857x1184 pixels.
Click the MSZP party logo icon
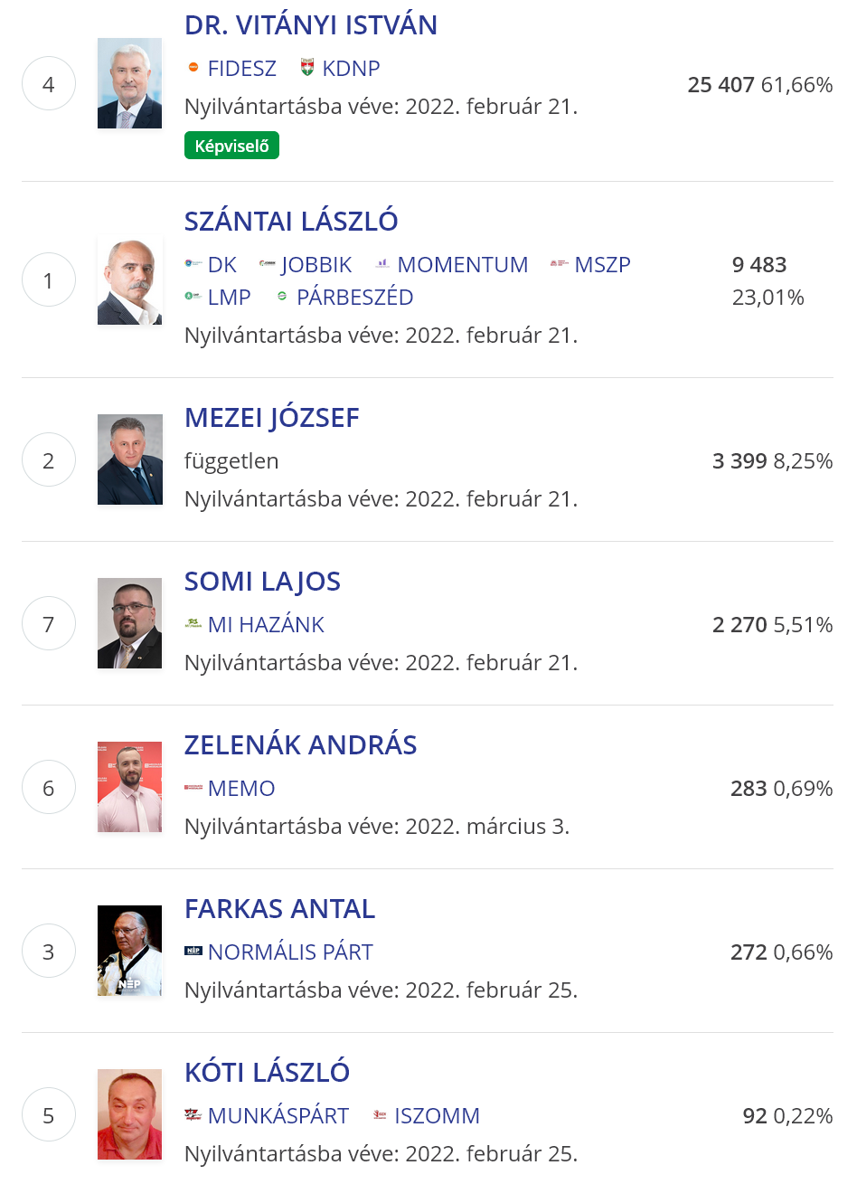(x=560, y=264)
